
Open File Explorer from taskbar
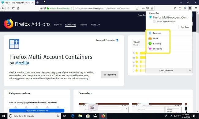click(x=80, y=116)
